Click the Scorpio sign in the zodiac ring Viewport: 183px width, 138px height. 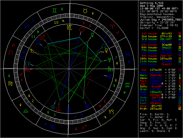tap(53, 127)
